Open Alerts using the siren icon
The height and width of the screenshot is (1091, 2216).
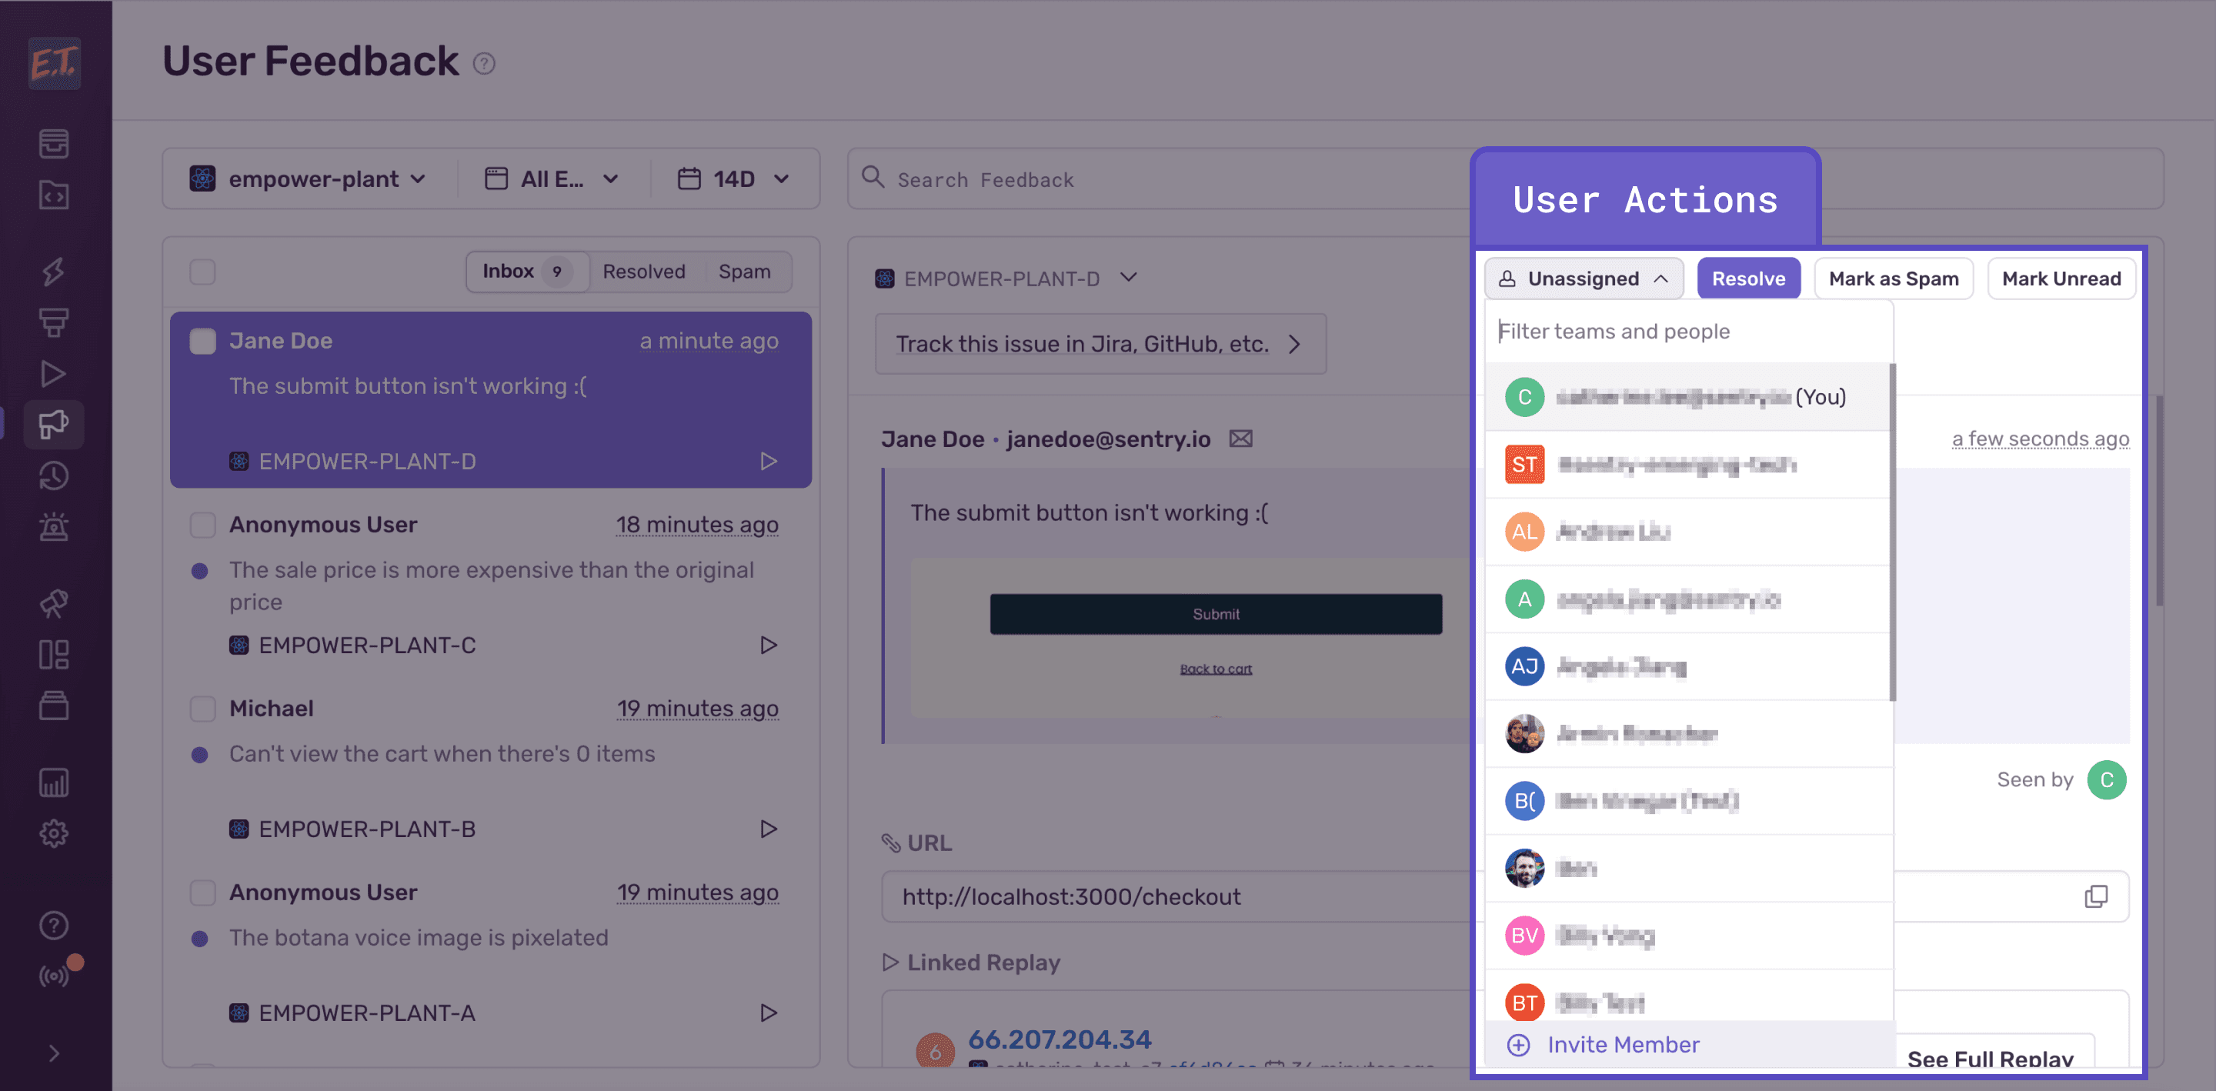pos(53,526)
